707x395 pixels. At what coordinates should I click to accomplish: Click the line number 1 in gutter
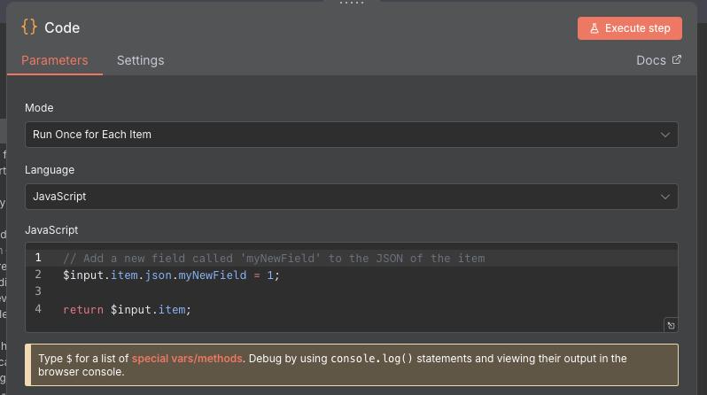pyautogui.click(x=38, y=258)
